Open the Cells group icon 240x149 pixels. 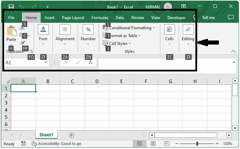click(x=170, y=29)
